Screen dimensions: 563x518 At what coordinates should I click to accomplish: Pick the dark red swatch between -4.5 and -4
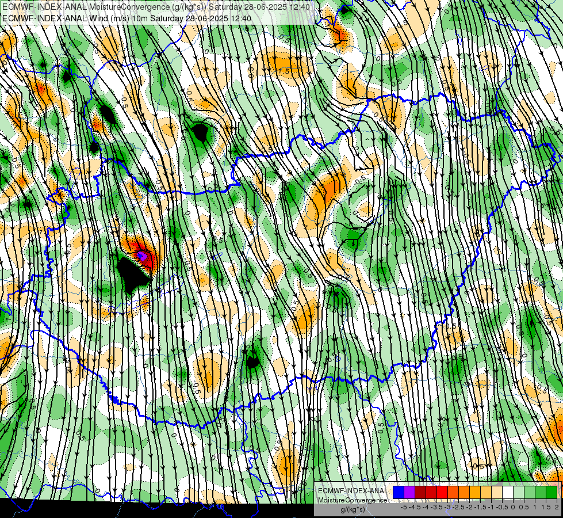pos(420,492)
